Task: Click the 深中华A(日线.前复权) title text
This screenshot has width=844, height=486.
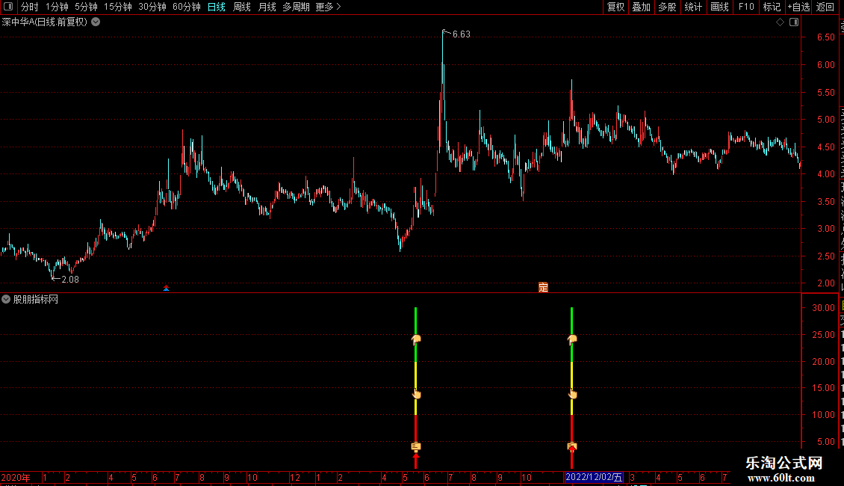Action: 45,22
